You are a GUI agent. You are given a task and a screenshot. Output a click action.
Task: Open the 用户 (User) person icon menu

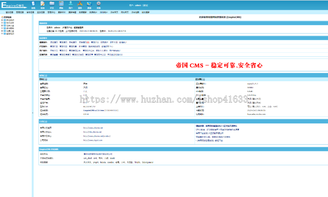tap(71, 5)
